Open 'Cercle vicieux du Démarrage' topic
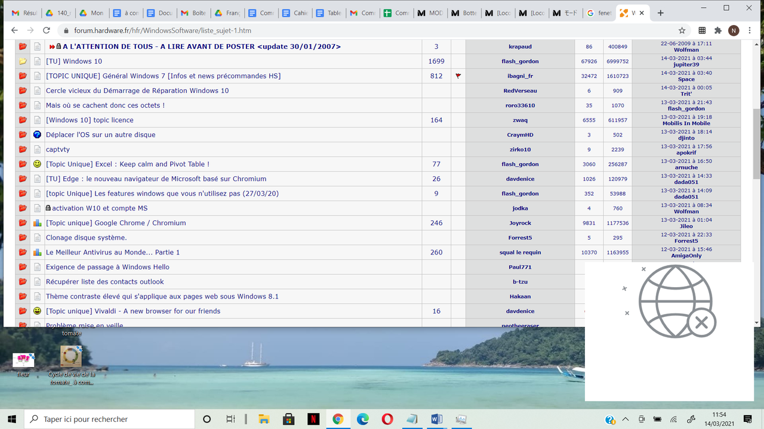 137,91
